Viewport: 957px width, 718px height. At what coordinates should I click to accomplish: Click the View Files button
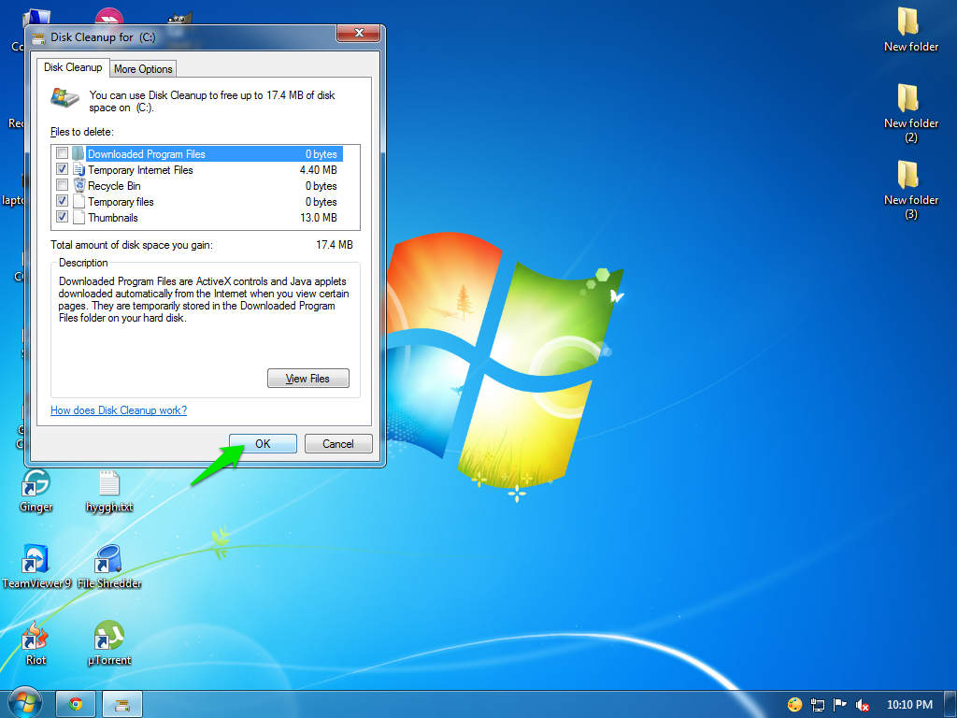pos(307,379)
